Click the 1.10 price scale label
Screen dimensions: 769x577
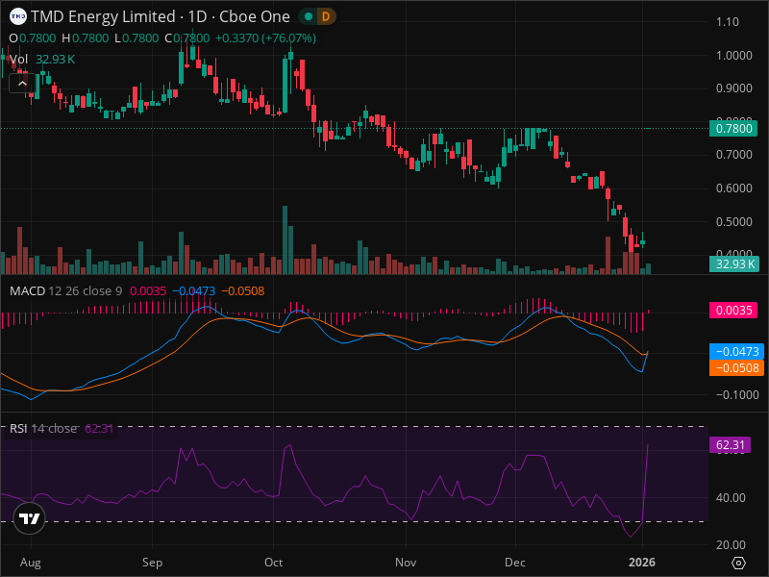(728, 22)
